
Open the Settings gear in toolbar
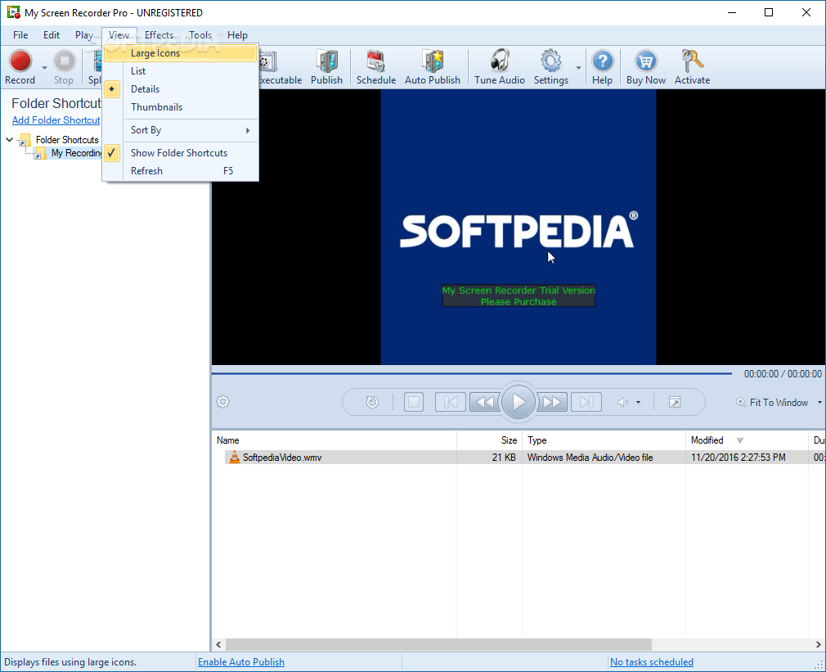pos(551,61)
